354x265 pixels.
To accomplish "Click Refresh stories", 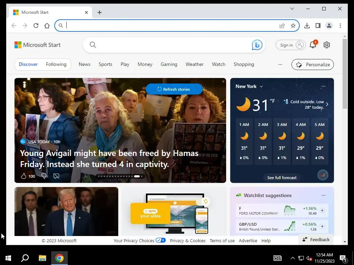I will [174, 89].
